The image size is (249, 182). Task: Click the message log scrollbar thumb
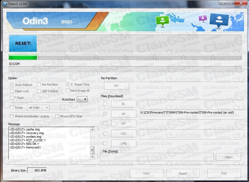click(92, 150)
